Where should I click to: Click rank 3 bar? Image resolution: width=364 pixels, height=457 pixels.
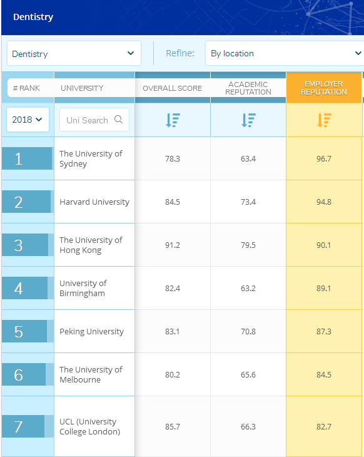[x=25, y=245]
